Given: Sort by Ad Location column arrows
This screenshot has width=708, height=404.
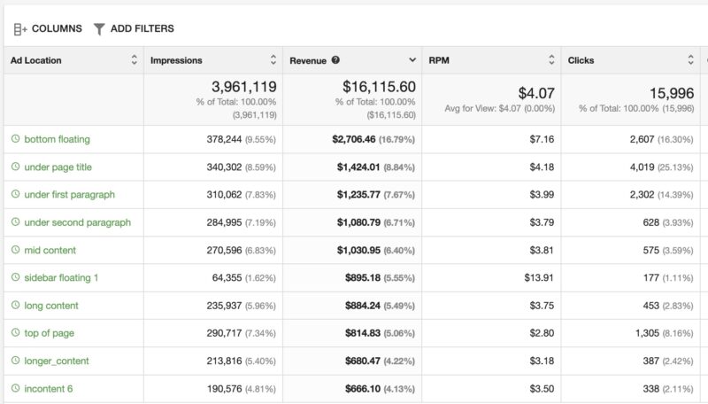Looking at the screenshot, I should pyautogui.click(x=135, y=60).
